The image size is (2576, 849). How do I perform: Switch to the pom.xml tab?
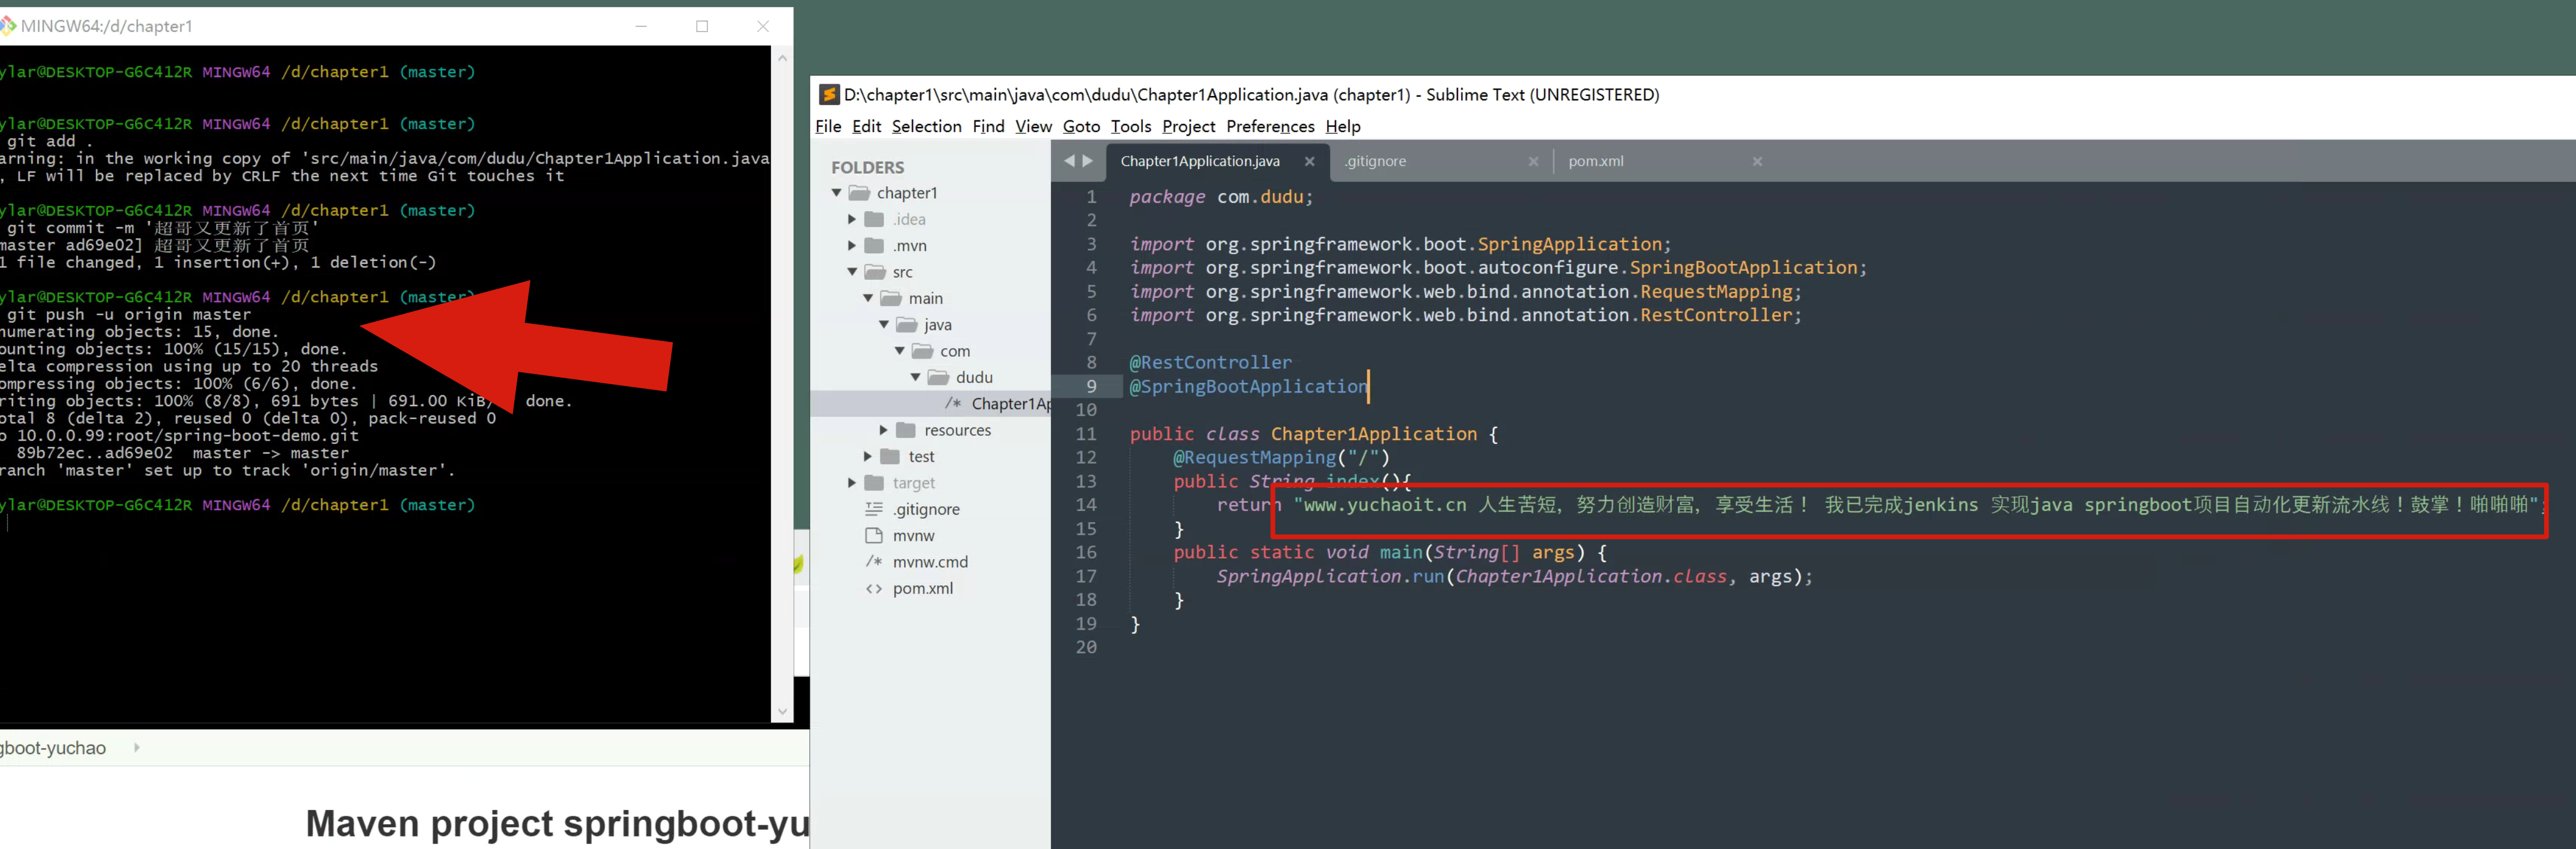[1595, 161]
